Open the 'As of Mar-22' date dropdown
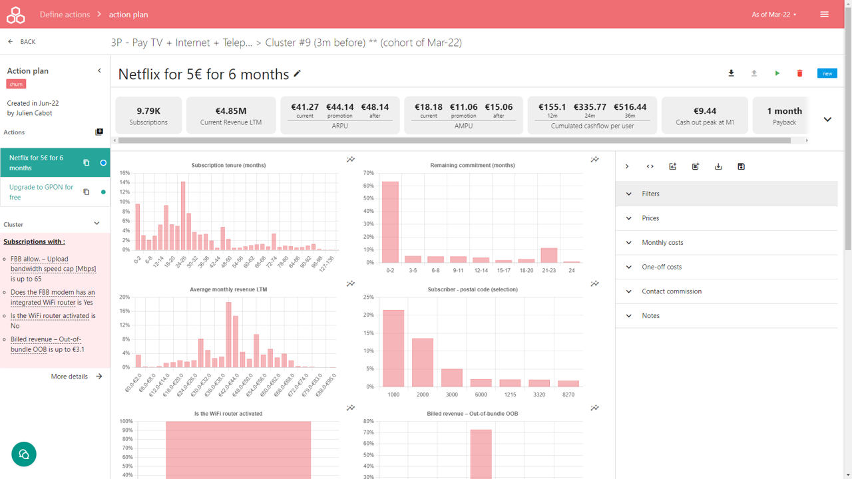This screenshot has height=479, width=852. pyautogui.click(x=773, y=13)
